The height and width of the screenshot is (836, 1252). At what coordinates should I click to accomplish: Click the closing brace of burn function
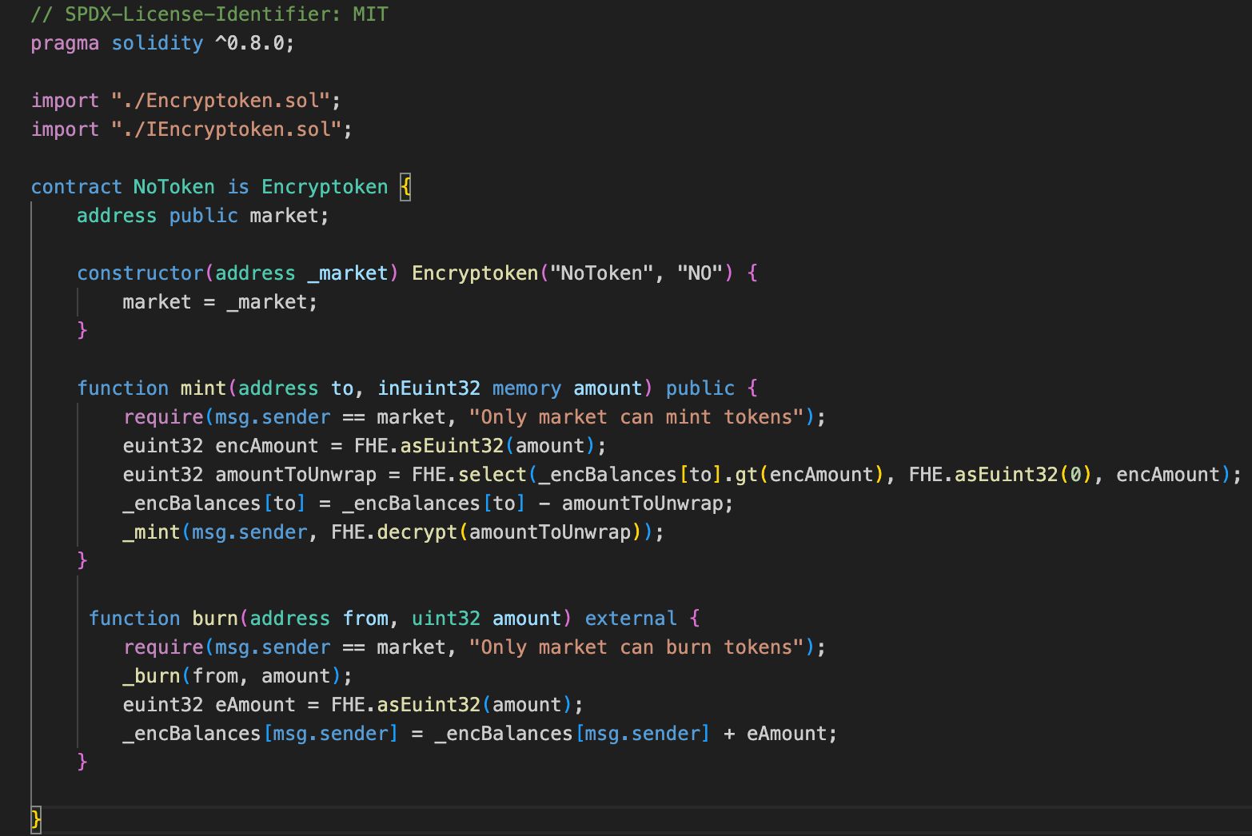82,762
